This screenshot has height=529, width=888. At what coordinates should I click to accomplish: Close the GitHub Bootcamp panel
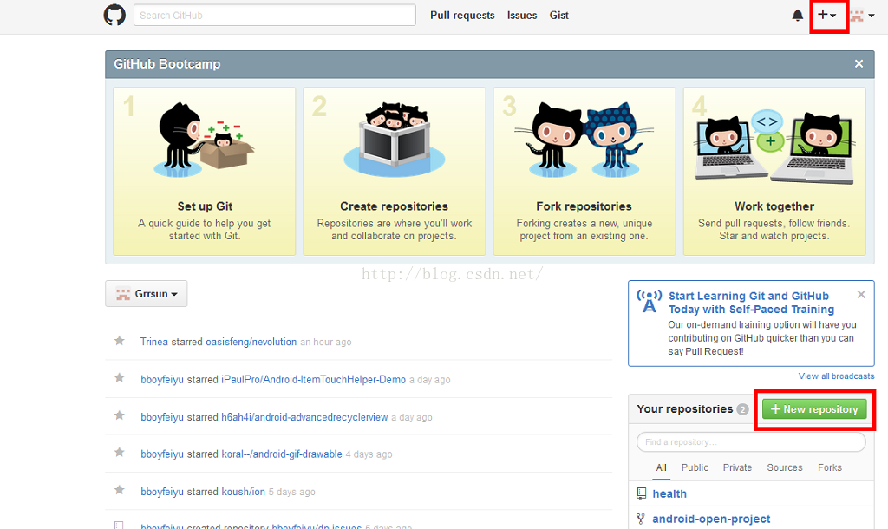[x=859, y=64]
